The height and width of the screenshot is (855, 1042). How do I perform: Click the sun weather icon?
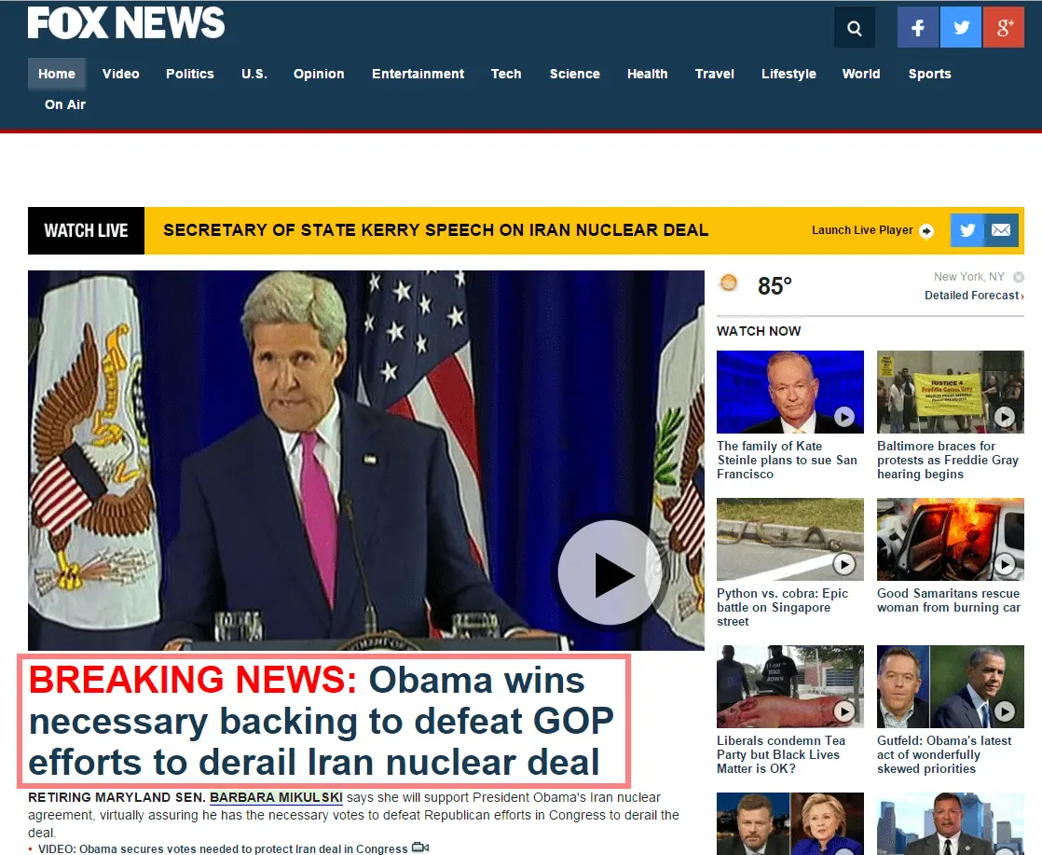[729, 283]
